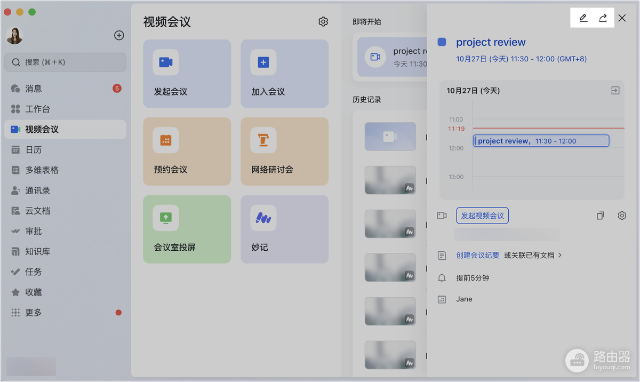Click the organizer name Jane

click(x=464, y=299)
